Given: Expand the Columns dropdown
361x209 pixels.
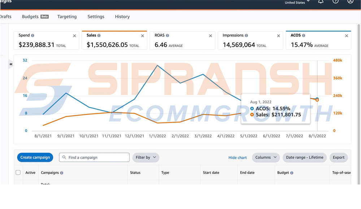Looking at the screenshot, I should (x=266, y=157).
